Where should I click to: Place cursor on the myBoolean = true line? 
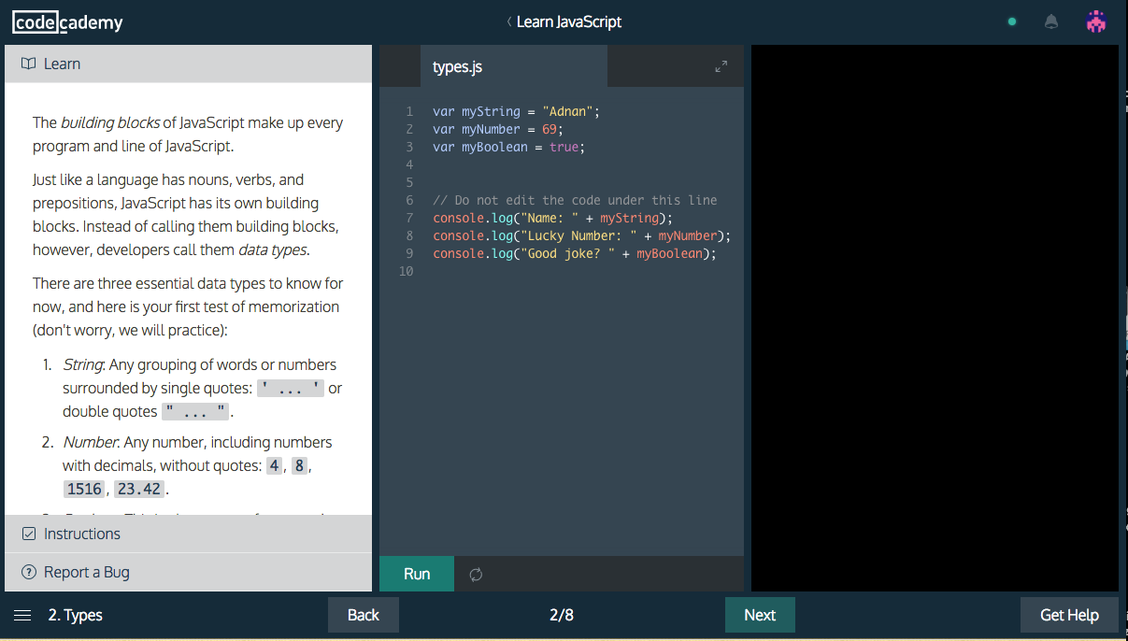point(509,147)
